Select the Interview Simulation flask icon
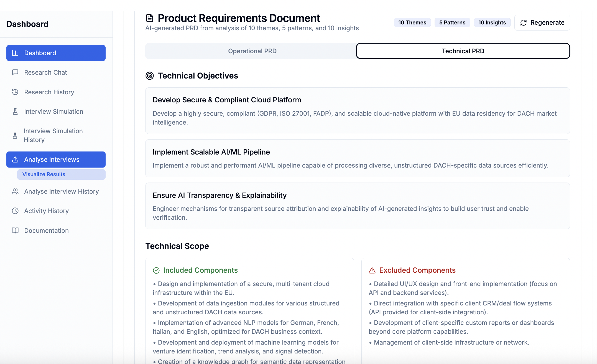This screenshot has height=364, width=597. pos(15,112)
